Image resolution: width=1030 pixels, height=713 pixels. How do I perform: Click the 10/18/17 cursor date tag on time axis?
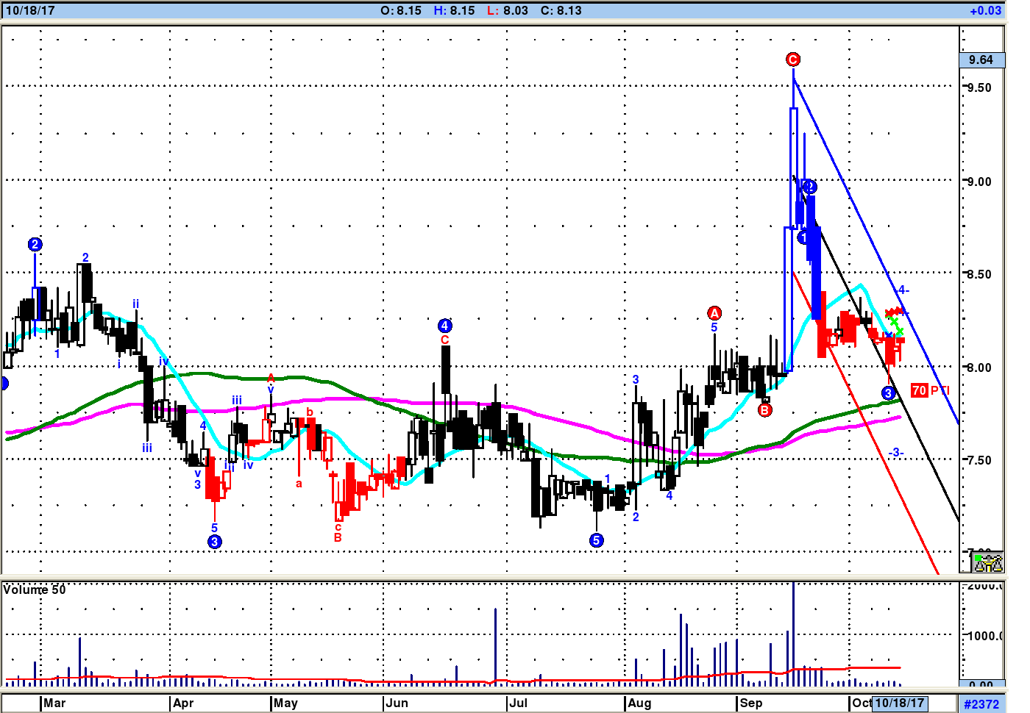pos(899,703)
